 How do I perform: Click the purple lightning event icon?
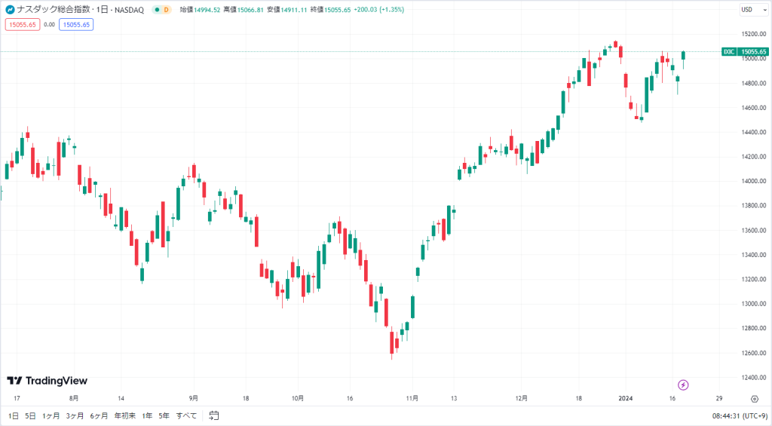tap(683, 385)
